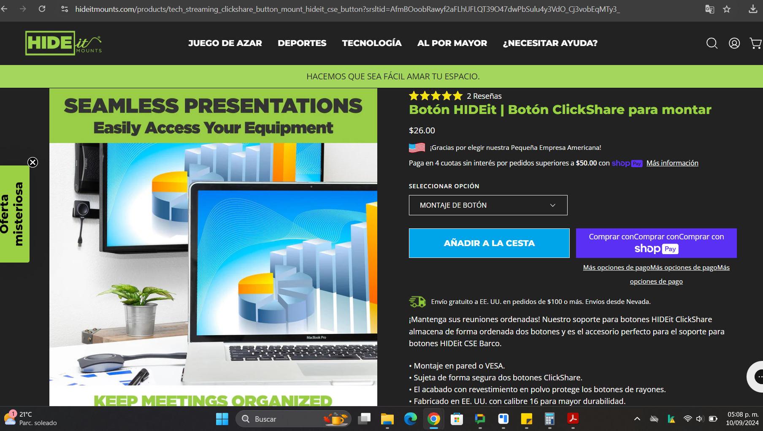Click the green HACEMOS QUE SEA FÁCIL banner
Screen dimensions: 763x431
coord(381,76)
